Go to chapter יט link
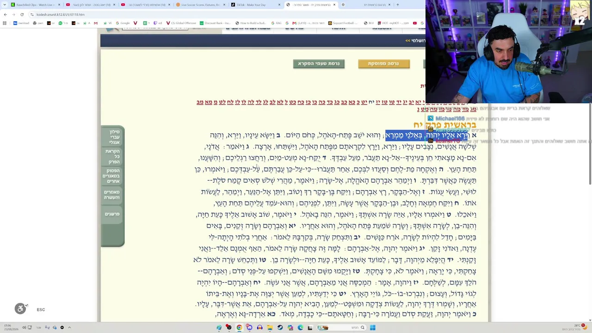Viewport: 592px width, 333px height. (364, 102)
